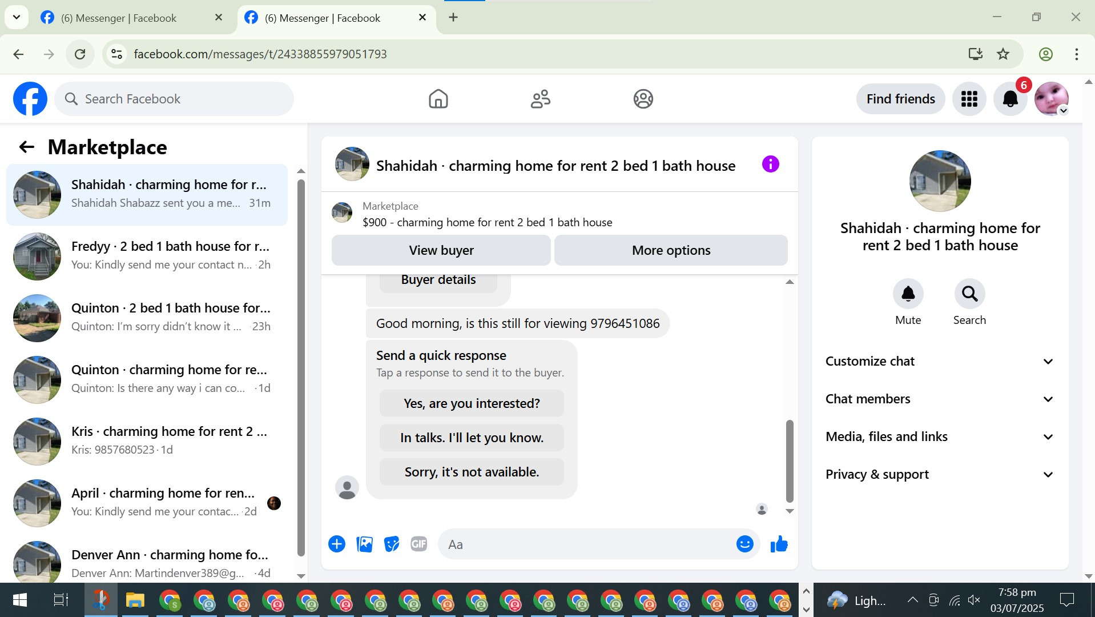The image size is (1095, 617).
Task: Send a thumbs-up like
Action: tap(779, 544)
